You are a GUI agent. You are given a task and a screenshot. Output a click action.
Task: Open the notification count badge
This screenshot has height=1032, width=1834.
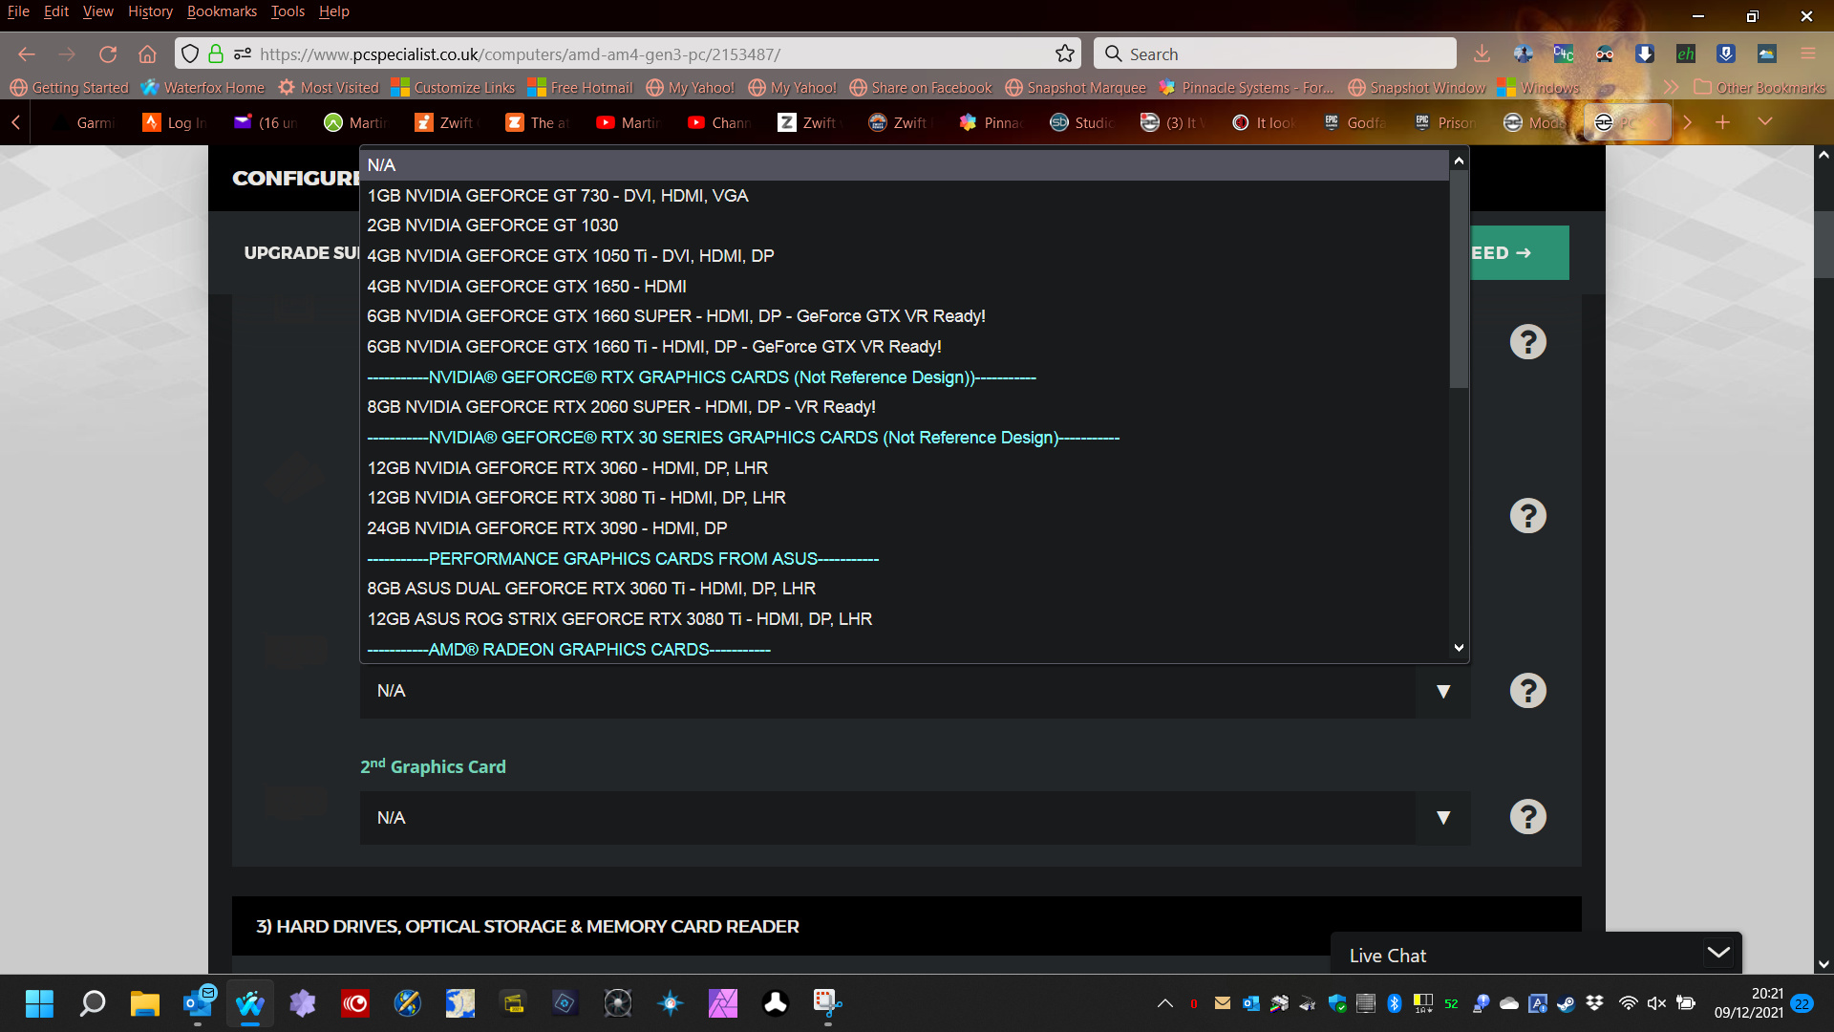point(1802,1003)
